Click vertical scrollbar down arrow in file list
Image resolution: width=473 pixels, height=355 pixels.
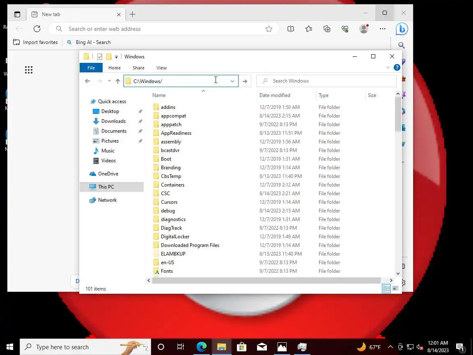398,274
